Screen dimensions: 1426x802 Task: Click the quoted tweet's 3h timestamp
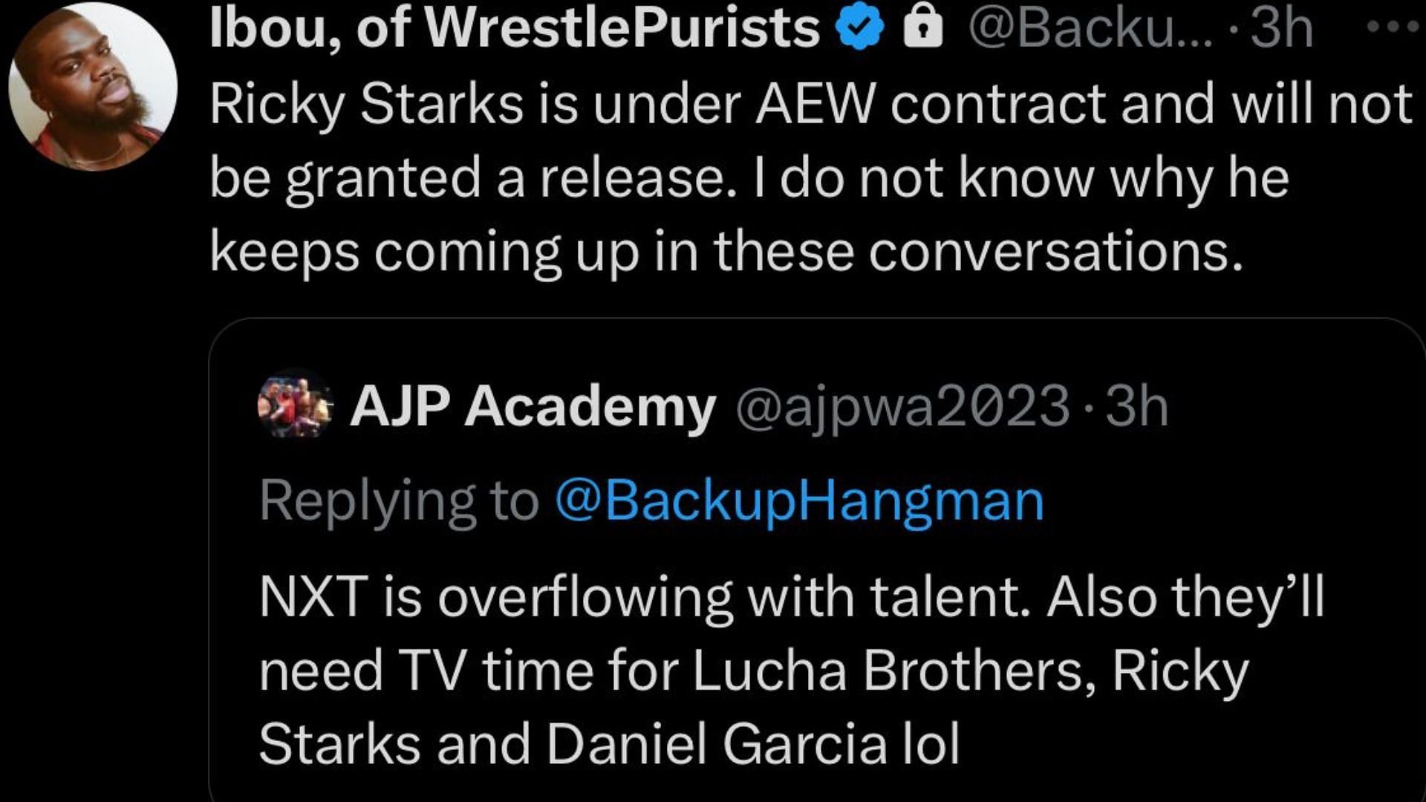click(1137, 407)
